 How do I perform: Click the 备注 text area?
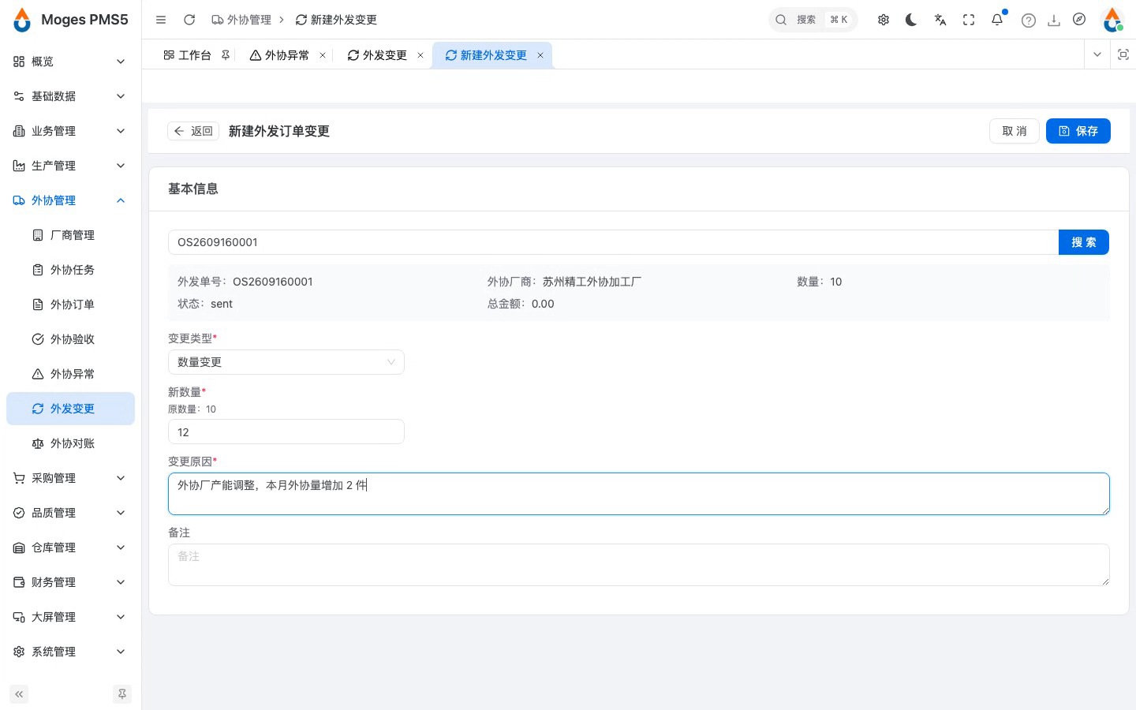639,565
